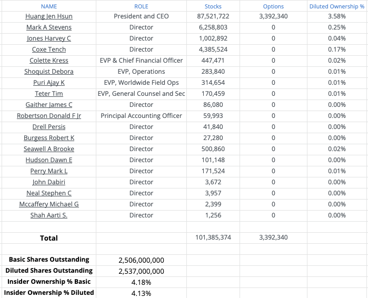Click the John Dabiri link
The image size is (368, 298).
[x=49, y=182]
